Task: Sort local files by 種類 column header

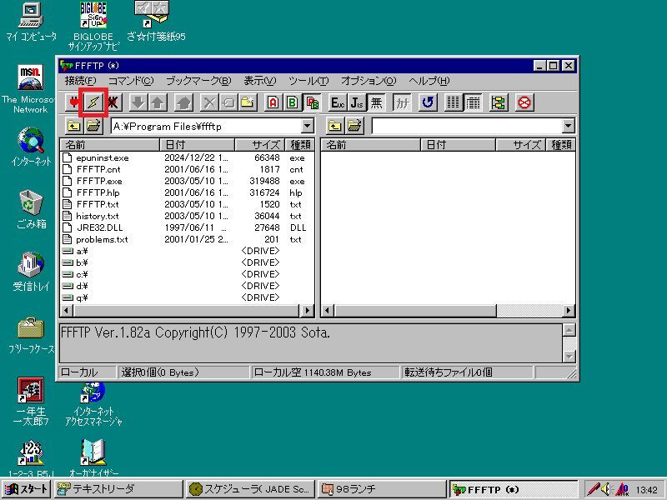Action: pos(299,144)
